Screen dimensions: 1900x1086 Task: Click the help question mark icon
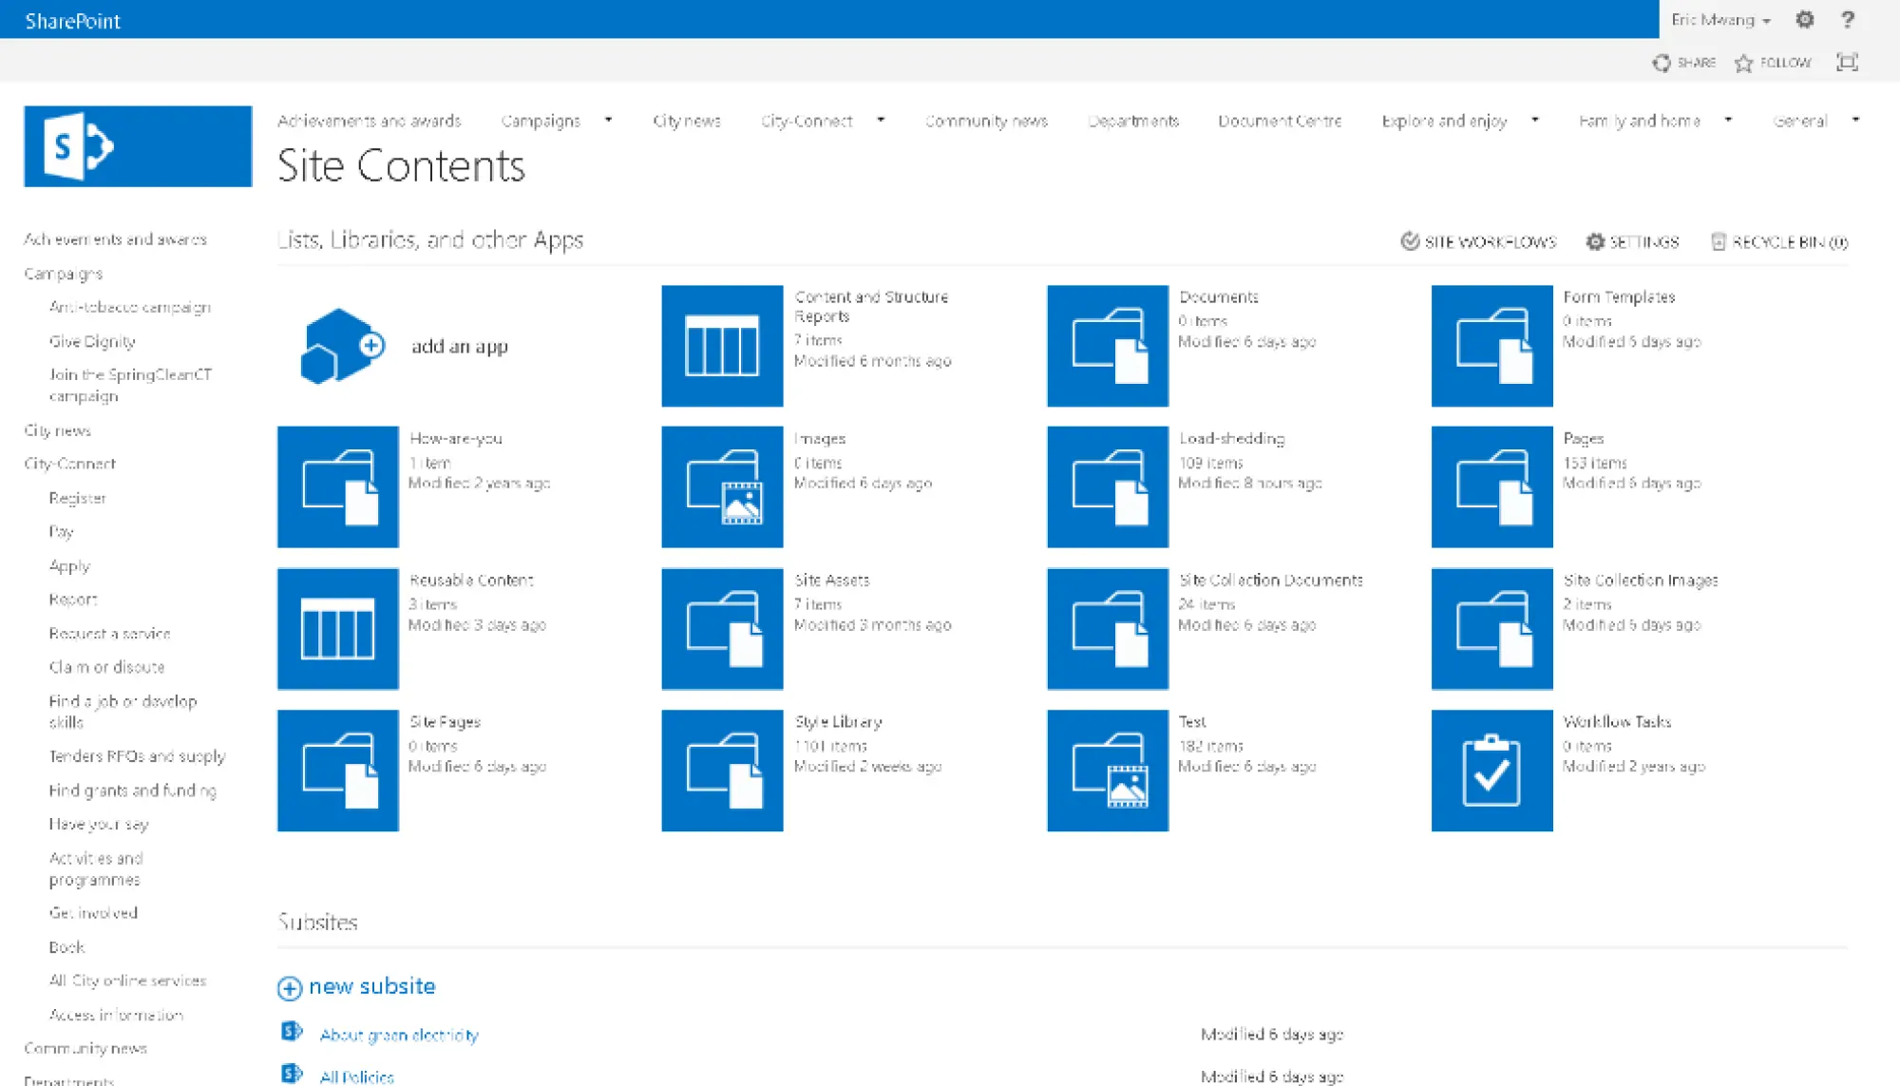pos(1848,20)
